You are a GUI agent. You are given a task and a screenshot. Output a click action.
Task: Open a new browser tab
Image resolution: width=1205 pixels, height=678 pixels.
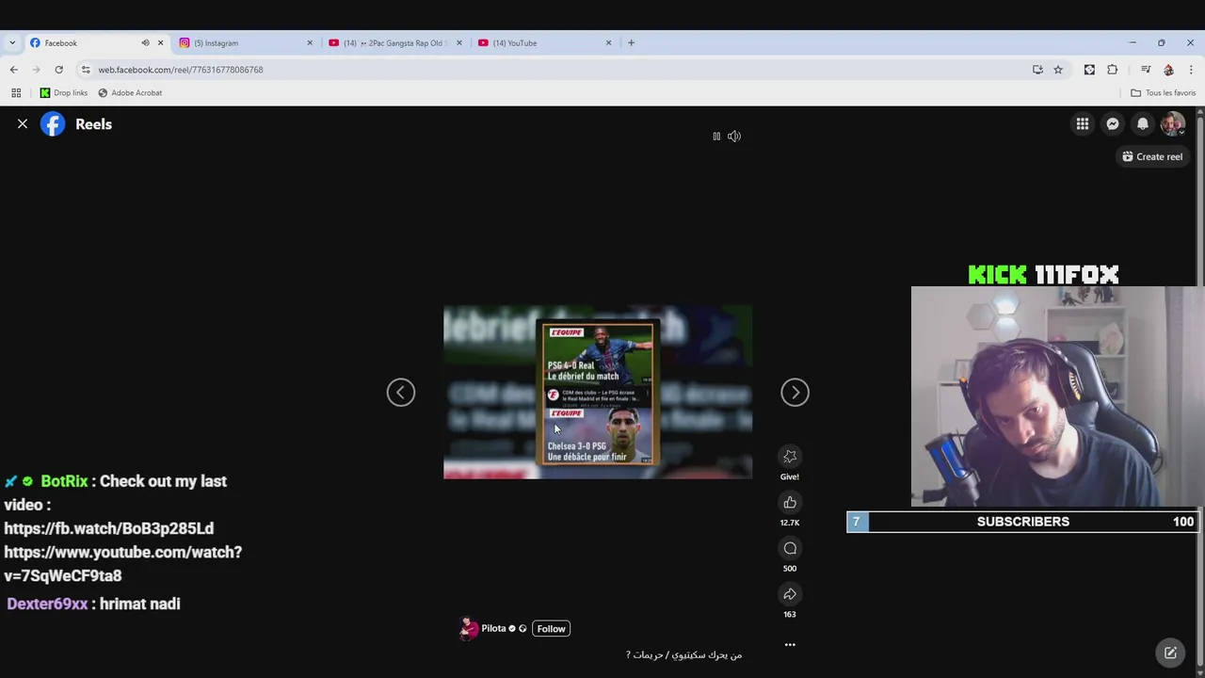pos(632,43)
